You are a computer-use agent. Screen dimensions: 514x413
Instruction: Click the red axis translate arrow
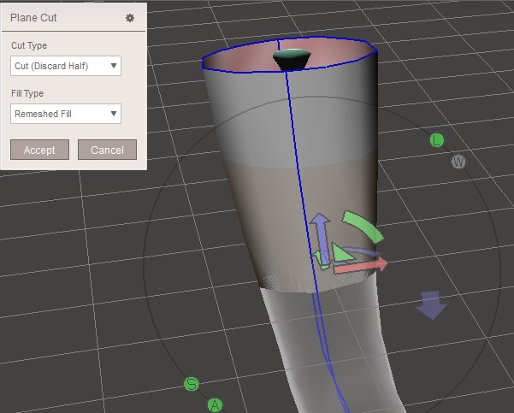click(x=361, y=265)
